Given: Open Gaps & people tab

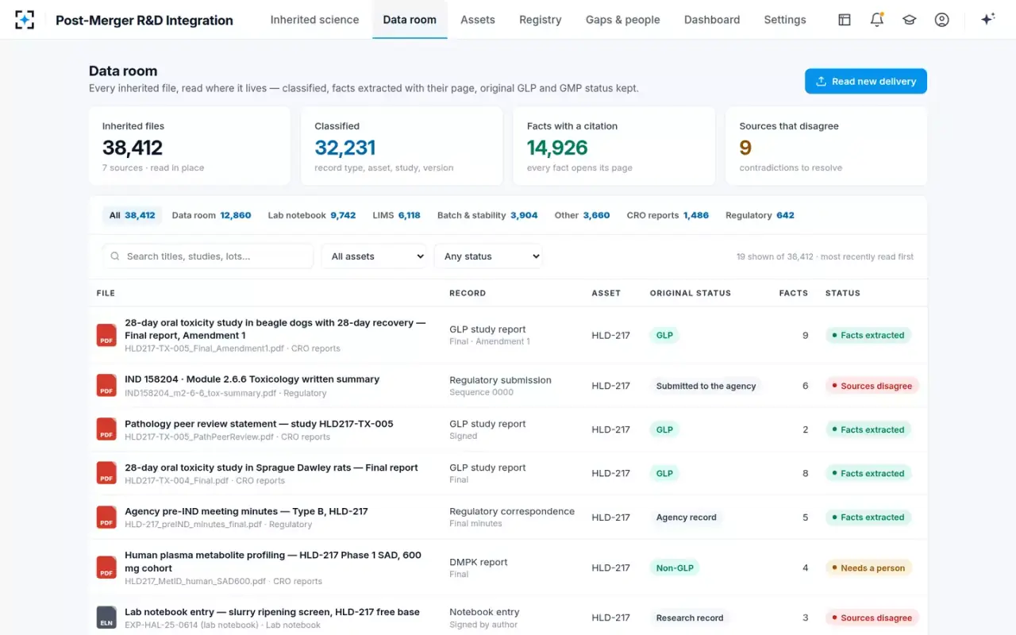Looking at the screenshot, I should tap(623, 20).
